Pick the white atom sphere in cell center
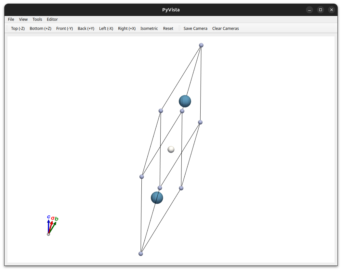342x271 pixels. click(171, 149)
